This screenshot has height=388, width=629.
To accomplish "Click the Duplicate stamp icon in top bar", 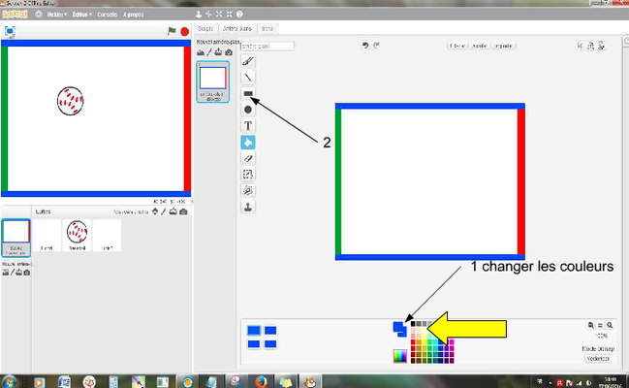I will (198, 14).
